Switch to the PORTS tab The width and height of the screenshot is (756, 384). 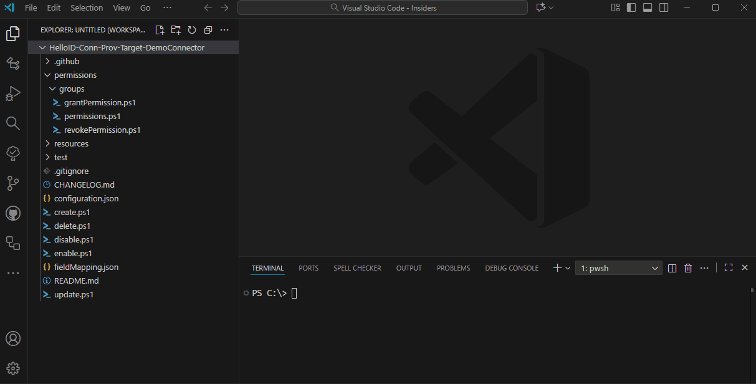point(309,268)
